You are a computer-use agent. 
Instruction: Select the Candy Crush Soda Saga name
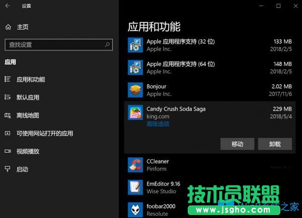point(176,109)
